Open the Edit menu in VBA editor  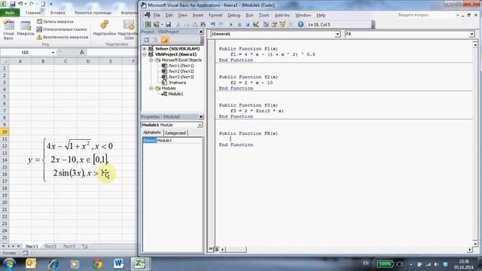[x=169, y=15]
